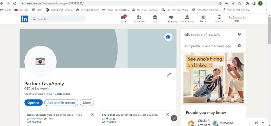The width and height of the screenshot is (271, 126).
Task: Click Get started under open to work
Action: 34,122
